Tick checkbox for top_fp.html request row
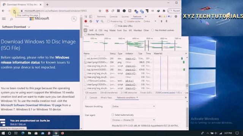The image size is (243, 136). pyautogui.click(x=85, y=70)
